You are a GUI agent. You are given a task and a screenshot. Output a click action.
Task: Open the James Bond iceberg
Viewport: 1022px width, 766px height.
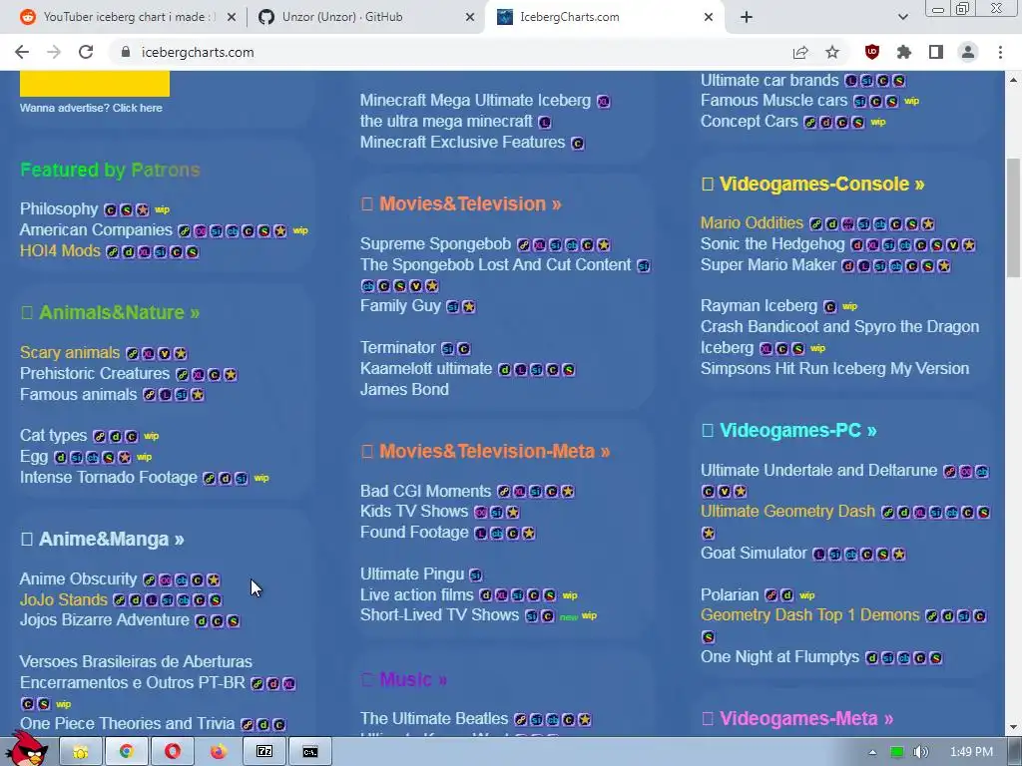[404, 390]
